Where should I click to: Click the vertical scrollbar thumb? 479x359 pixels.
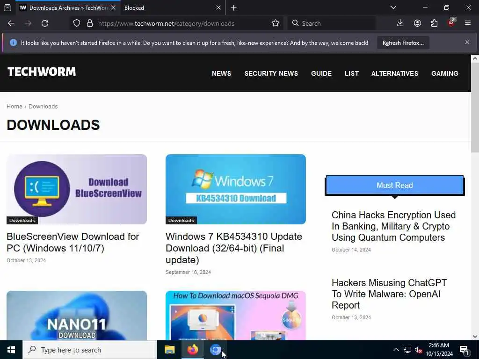(475, 108)
